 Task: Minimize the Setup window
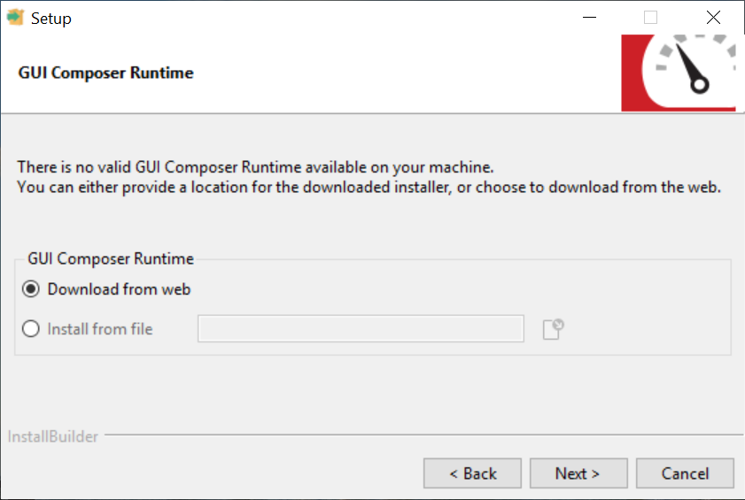pyautogui.click(x=588, y=18)
